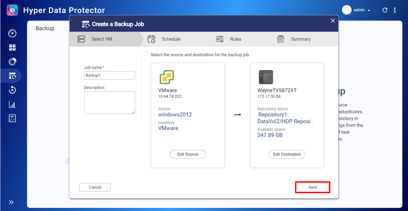
Task: Click the admin user avatar
Action: [346, 10]
